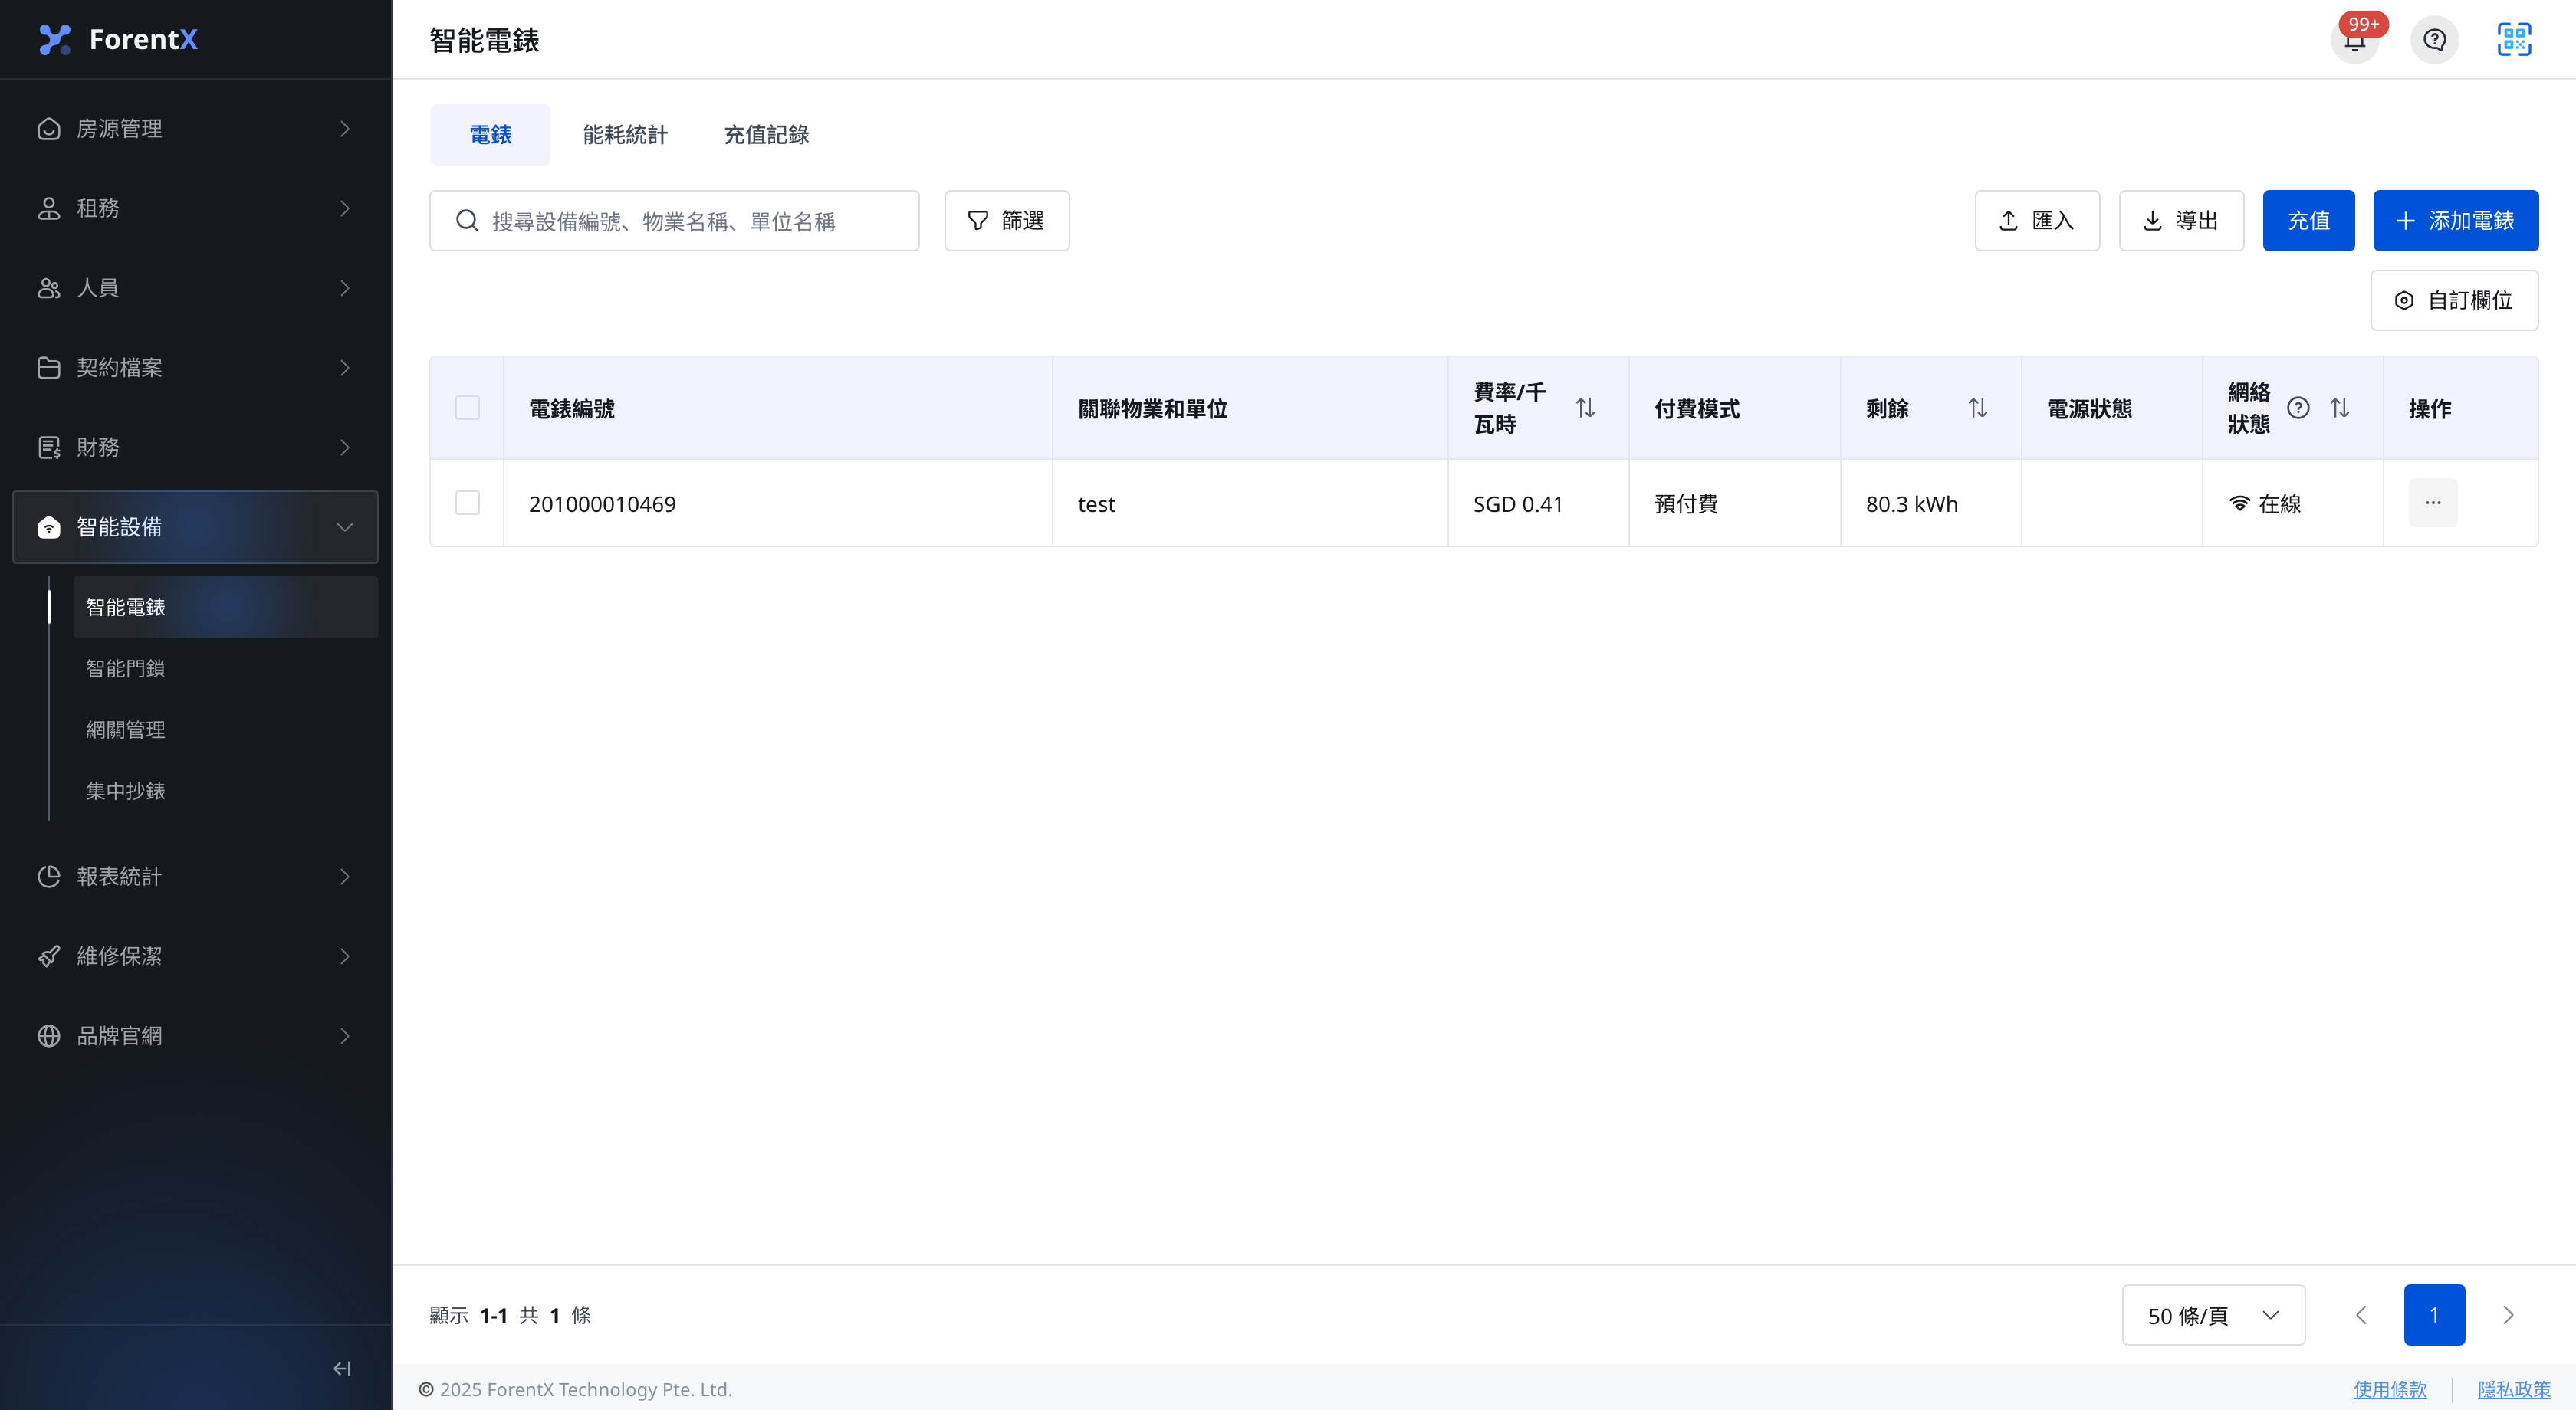
Task: Open 網關管理 in sidebar
Action: (226, 730)
